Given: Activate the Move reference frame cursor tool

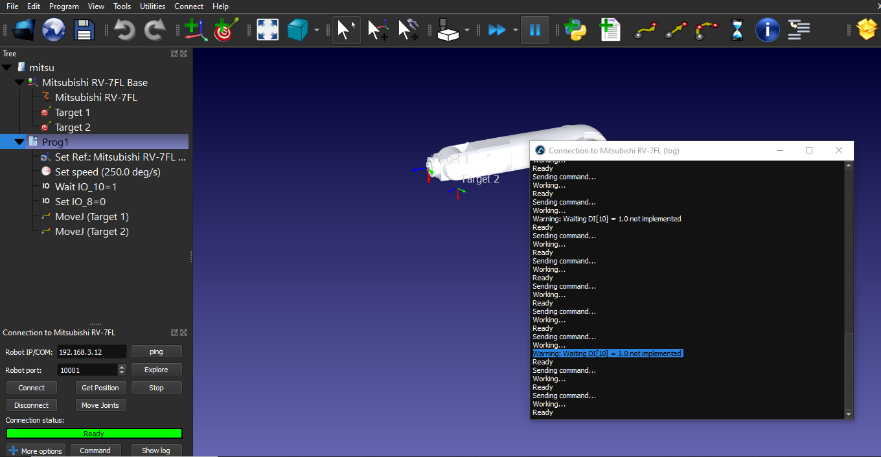Looking at the screenshot, I should [378, 30].
